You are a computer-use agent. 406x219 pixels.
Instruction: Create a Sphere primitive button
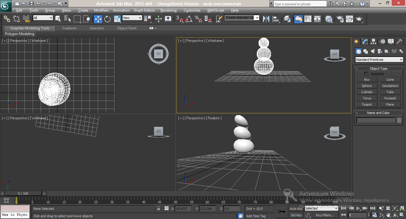coord(367,86)
